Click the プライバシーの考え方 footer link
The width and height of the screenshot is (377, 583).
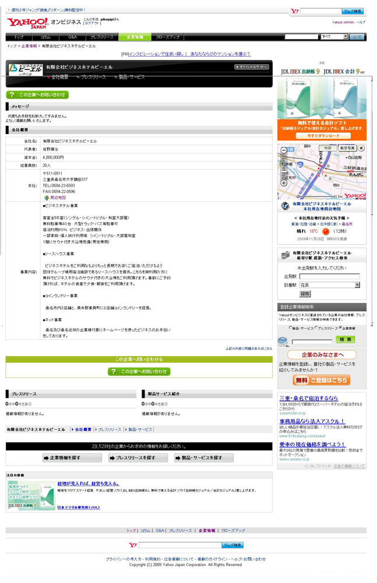[124, 559]
